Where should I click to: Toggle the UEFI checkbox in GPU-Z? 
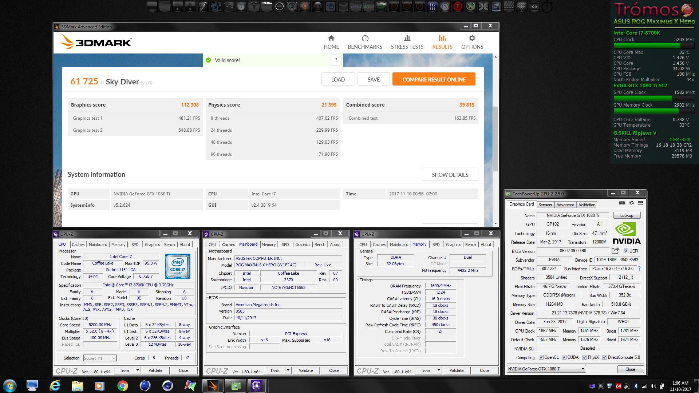tap(626, 251)
